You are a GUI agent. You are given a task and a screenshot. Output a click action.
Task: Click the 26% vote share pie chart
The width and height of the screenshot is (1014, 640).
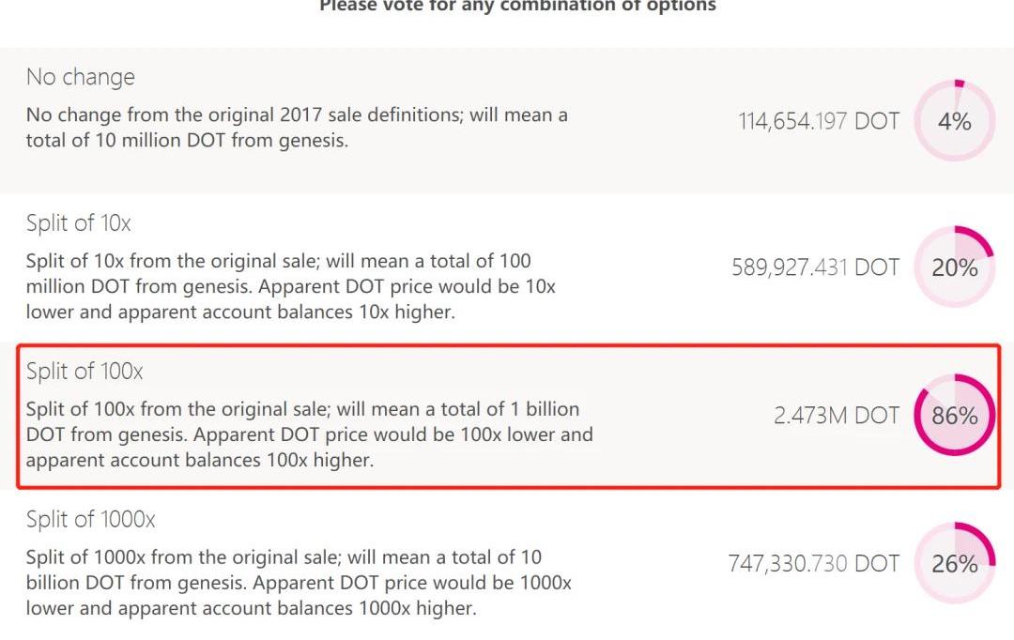954,563
